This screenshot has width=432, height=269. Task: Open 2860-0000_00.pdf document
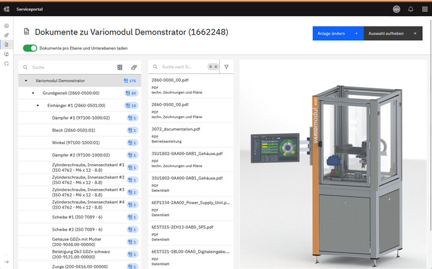[x=191, y=86]
